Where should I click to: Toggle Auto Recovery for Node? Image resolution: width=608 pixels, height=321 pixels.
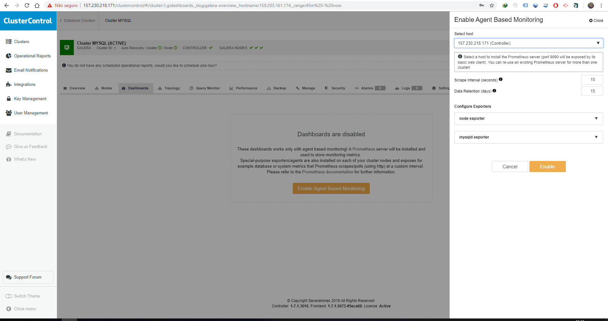pyautogui.click(x=175, y=48)
